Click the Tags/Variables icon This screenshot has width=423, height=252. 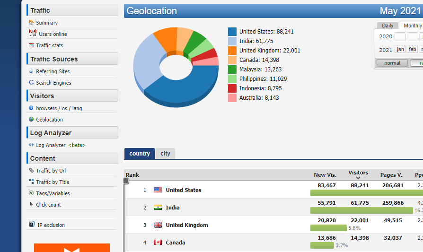pyautogui.click(x=31, y=193)
